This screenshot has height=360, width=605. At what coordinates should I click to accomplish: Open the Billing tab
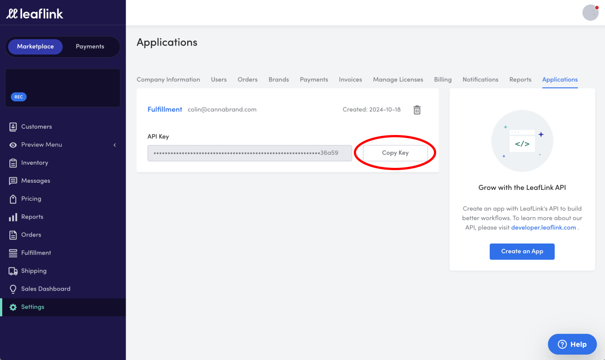[x=443, y=80]
